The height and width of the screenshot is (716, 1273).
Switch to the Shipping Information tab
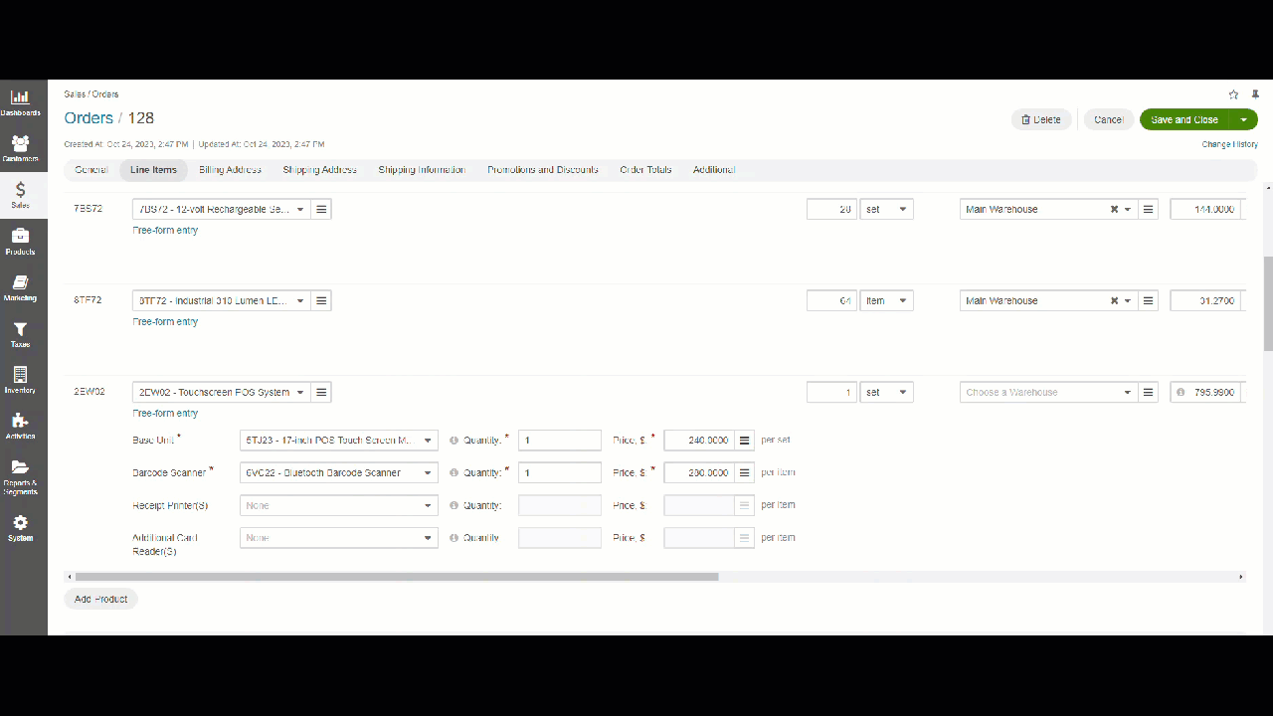tap(422, 170)
